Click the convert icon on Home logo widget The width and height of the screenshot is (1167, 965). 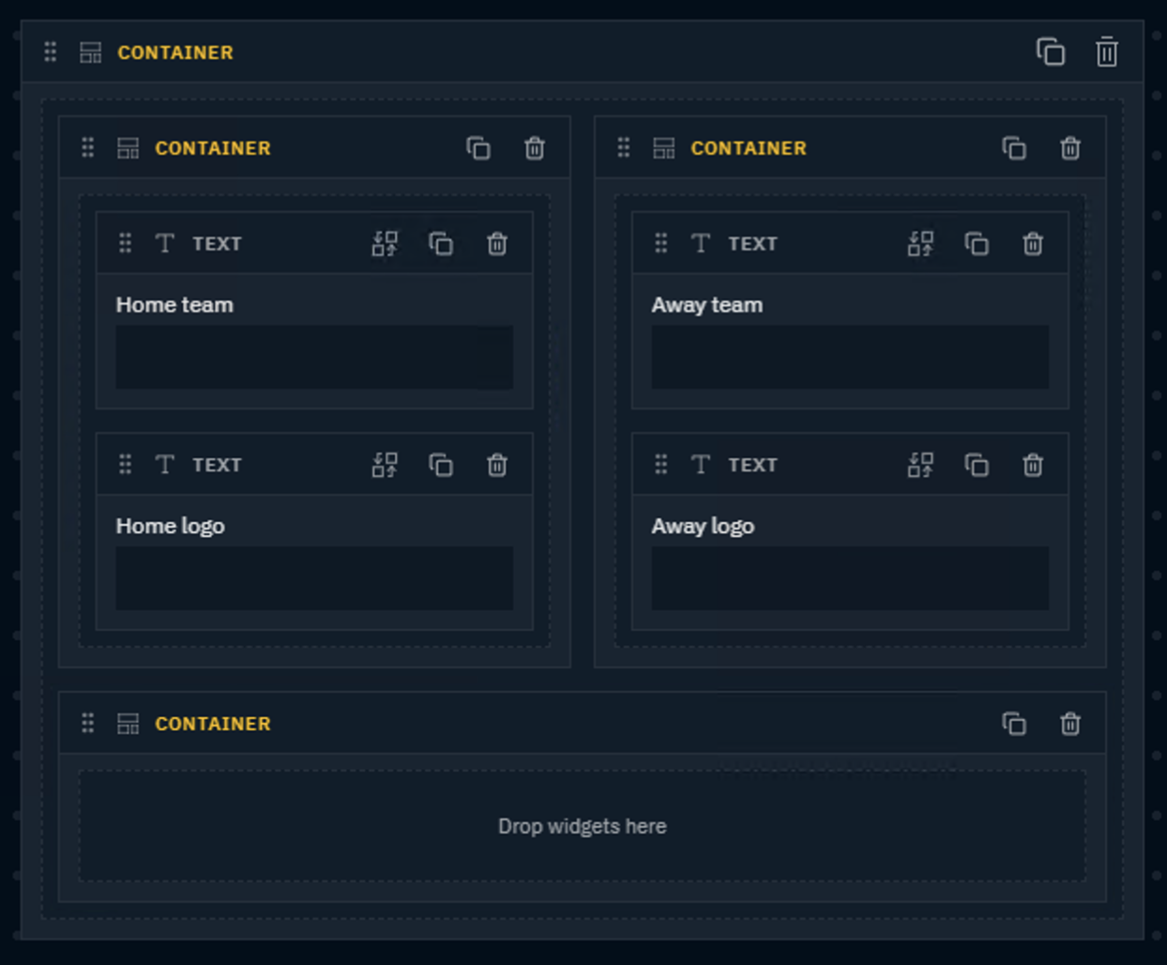385,465
